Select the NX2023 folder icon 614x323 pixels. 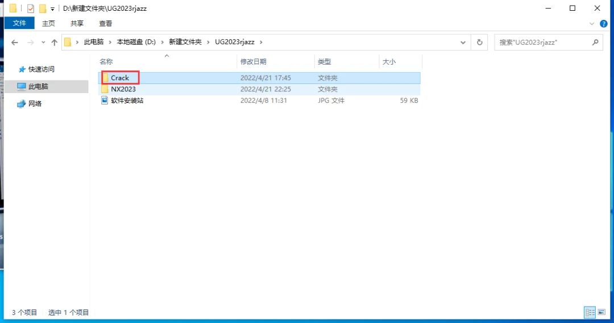point(105,89)
